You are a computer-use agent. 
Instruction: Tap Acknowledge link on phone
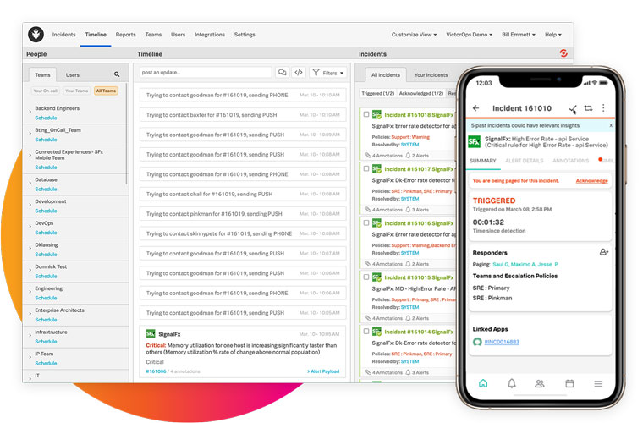click(x=591, y=180)
